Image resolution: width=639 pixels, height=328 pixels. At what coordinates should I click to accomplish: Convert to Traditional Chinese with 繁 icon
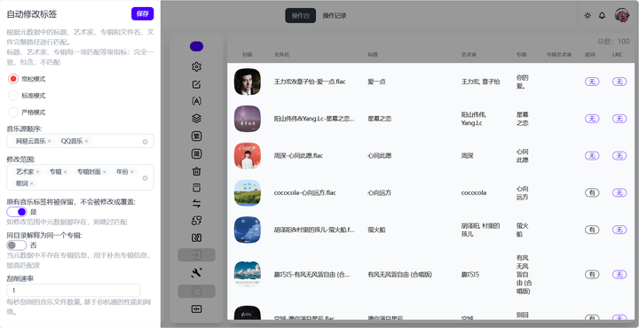coord(196,136)
